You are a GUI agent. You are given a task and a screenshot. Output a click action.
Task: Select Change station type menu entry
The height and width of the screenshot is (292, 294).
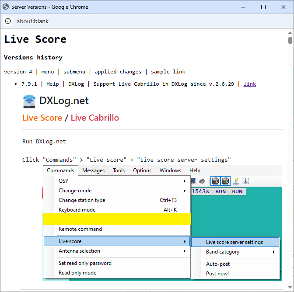click(117, 200)
